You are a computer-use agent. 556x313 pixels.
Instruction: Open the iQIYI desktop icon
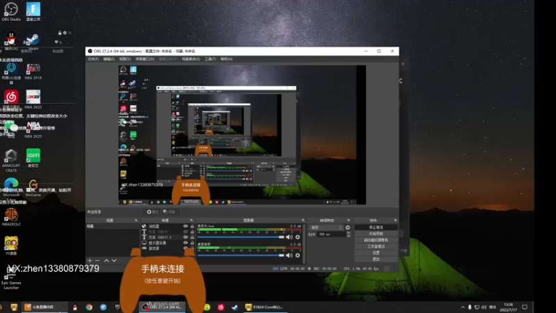tap(33, 158)
